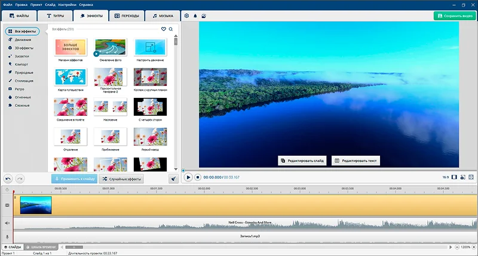Screen dimensions: 478x256
Task: Open the Магазин эффектов thumbnail
Action: tap(71, 47)
